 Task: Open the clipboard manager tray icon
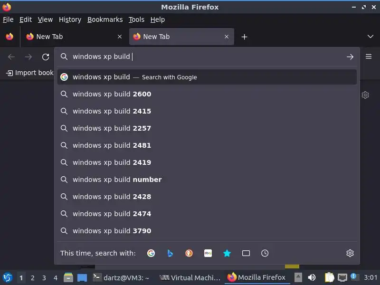pyautogui.click(x=329, y=277)
